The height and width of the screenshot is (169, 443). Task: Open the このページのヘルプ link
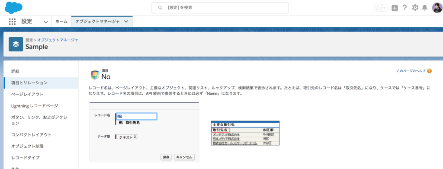click(x=411, y=71)
